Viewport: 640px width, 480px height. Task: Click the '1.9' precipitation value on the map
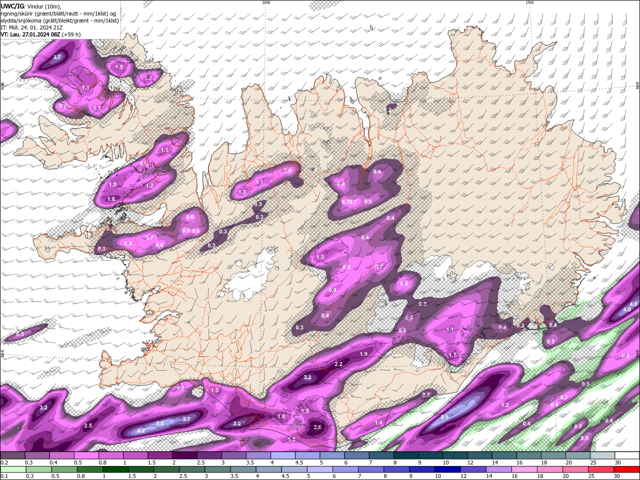pos(363,354)
